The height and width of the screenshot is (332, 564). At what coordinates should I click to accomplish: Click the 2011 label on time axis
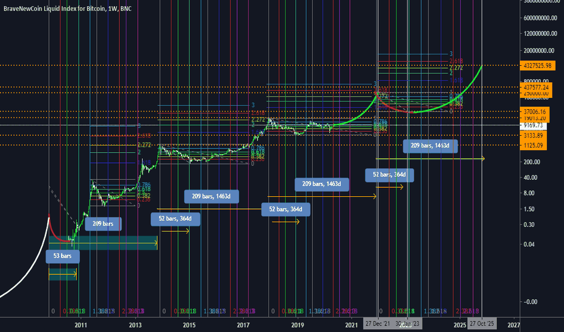(80, 325)
